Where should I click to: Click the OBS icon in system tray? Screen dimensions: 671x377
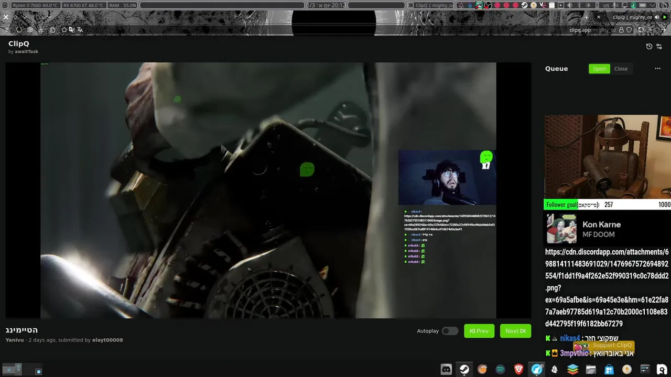[488, 5]
